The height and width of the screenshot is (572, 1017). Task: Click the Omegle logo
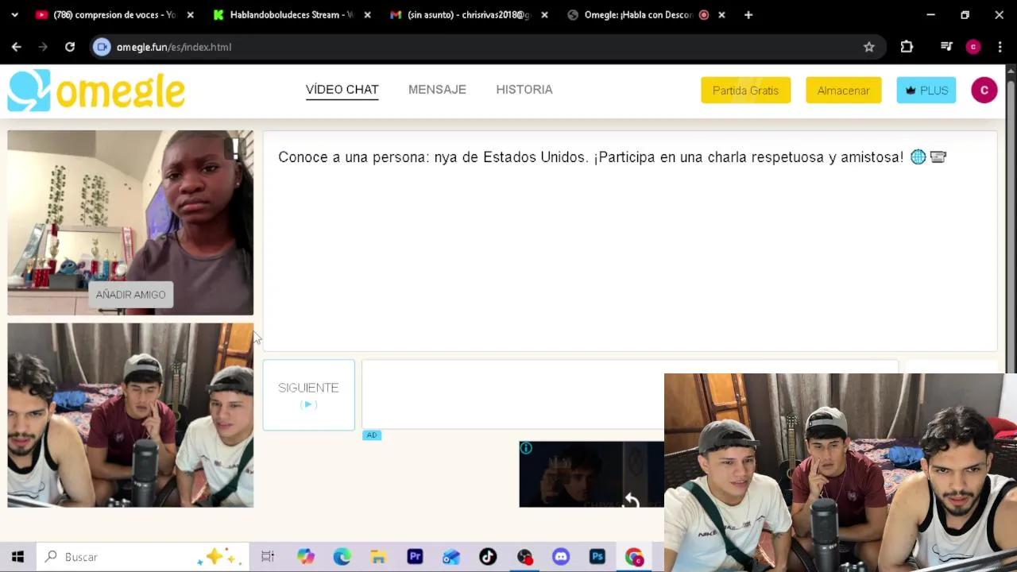(x=96, y=91)
